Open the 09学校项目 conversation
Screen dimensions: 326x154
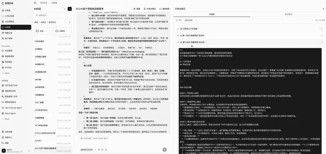tap(53, 88)
